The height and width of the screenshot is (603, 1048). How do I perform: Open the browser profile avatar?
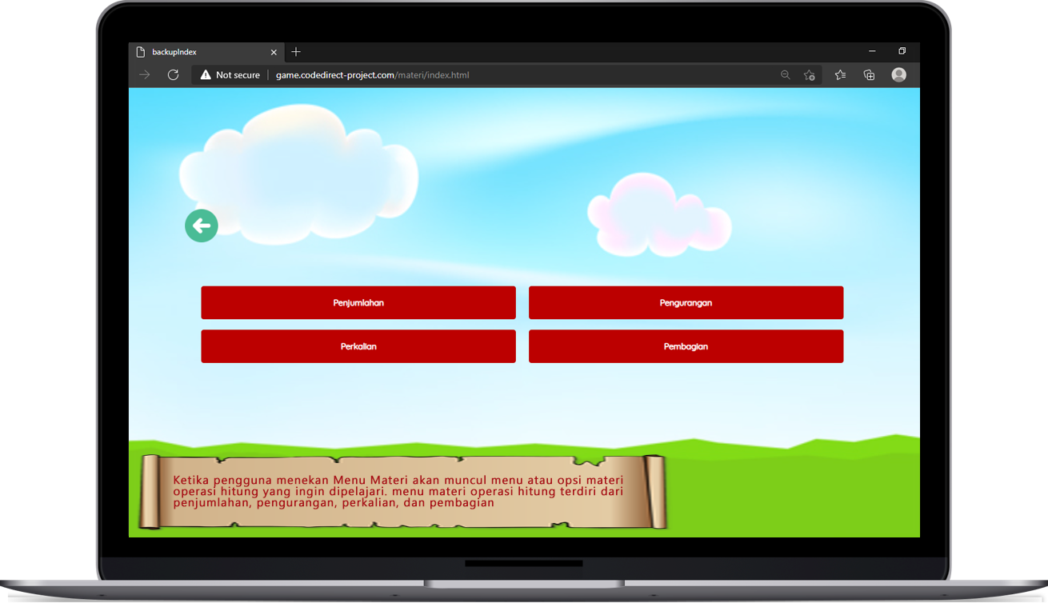pos(899,75)
